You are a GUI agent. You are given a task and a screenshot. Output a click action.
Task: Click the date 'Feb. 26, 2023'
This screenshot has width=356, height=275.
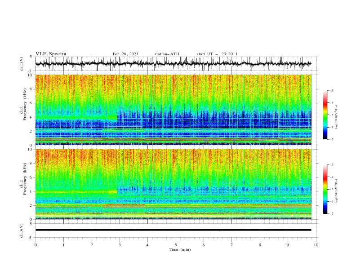click(125, 54)
